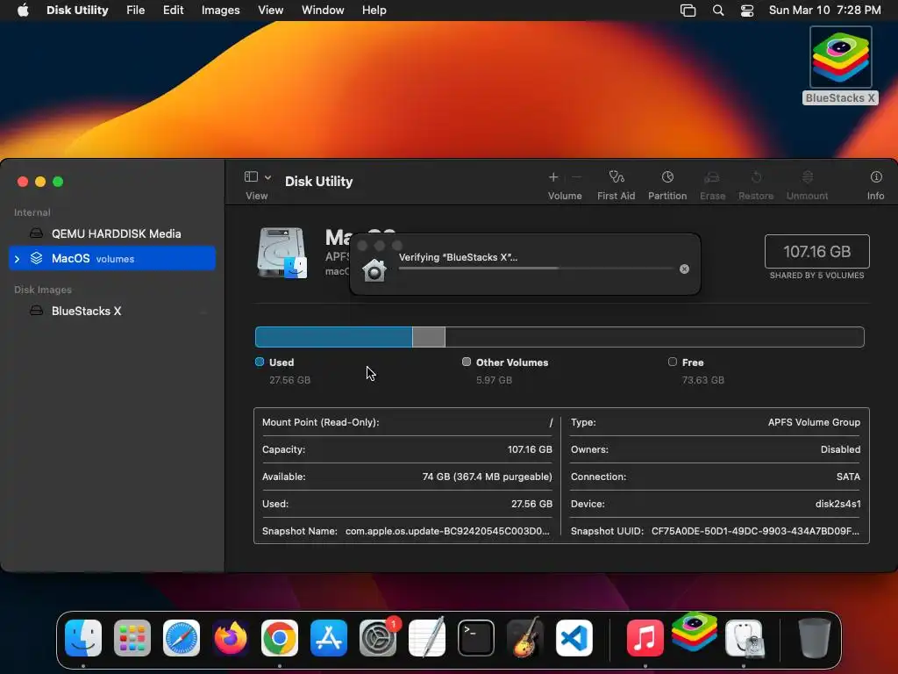Click the Stage Manager menu bar icon
The width and height of the screenshot is (898, 674).
tap(688, 11)
